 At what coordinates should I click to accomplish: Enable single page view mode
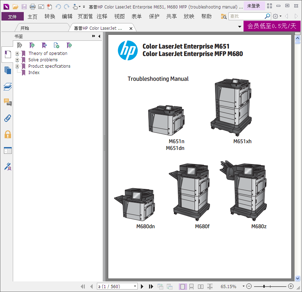tap(182, 287)
